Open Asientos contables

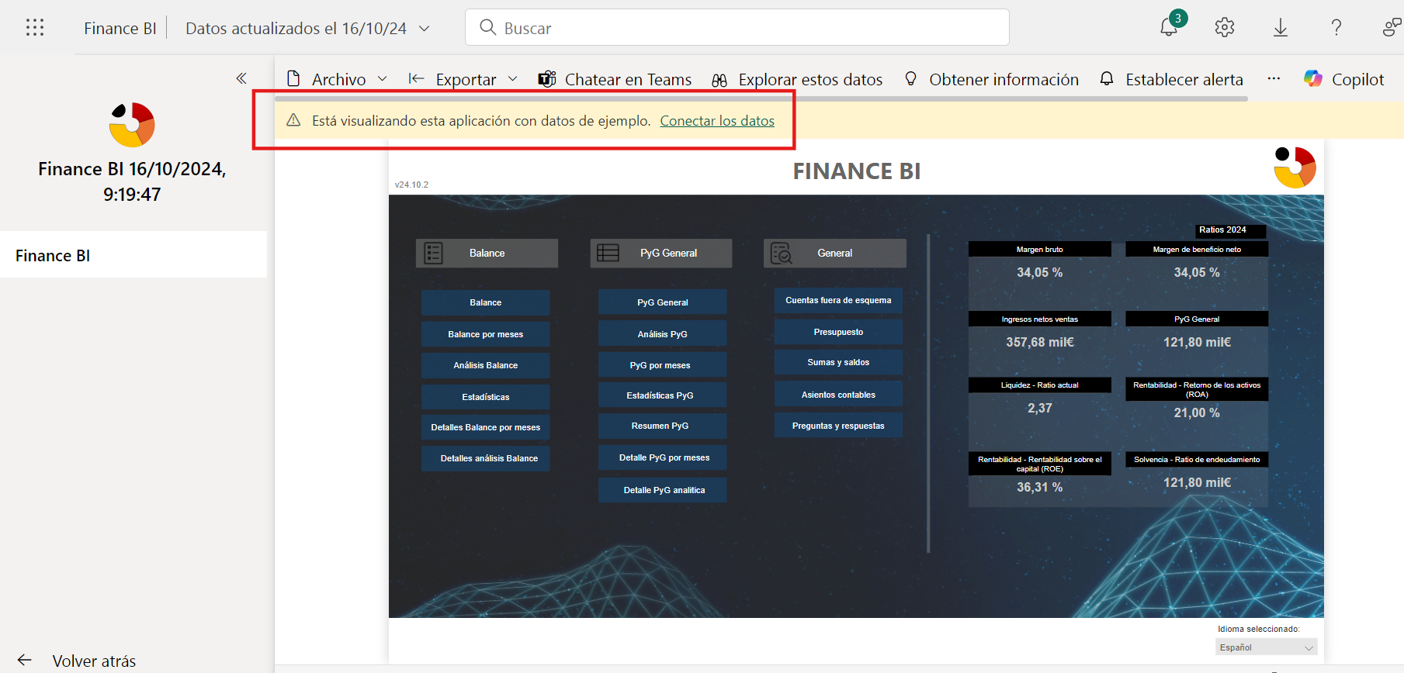coord(838,395)
